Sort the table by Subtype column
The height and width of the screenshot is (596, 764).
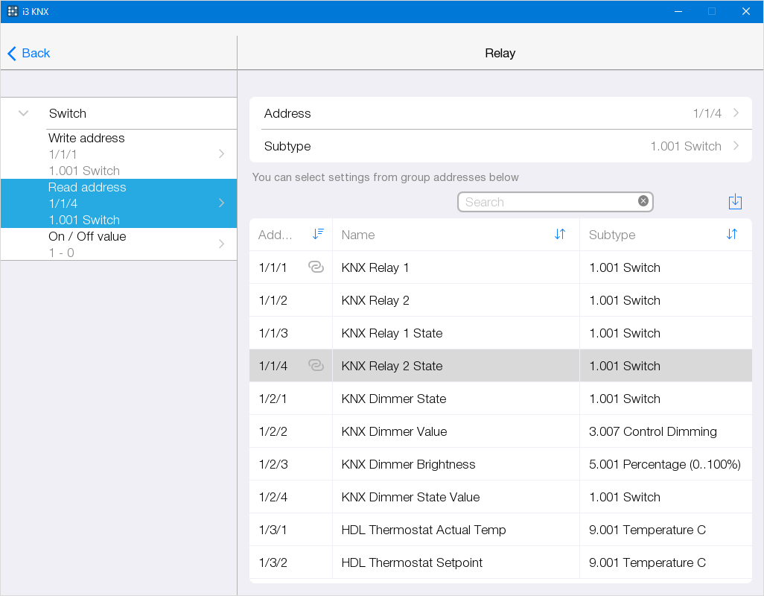(731, 234)
